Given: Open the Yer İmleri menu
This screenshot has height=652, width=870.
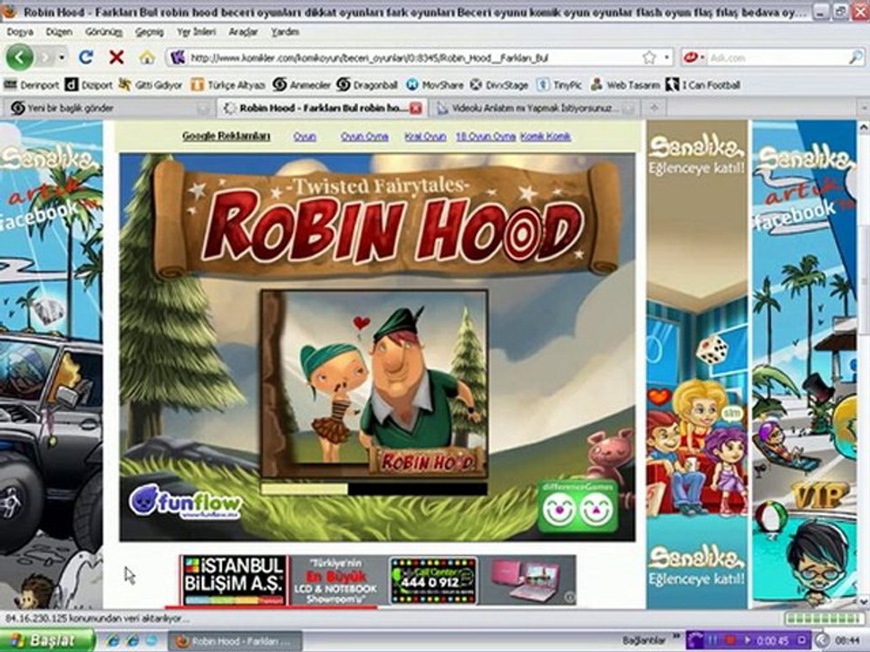Looking at the screenshot, I should point(196,33).
